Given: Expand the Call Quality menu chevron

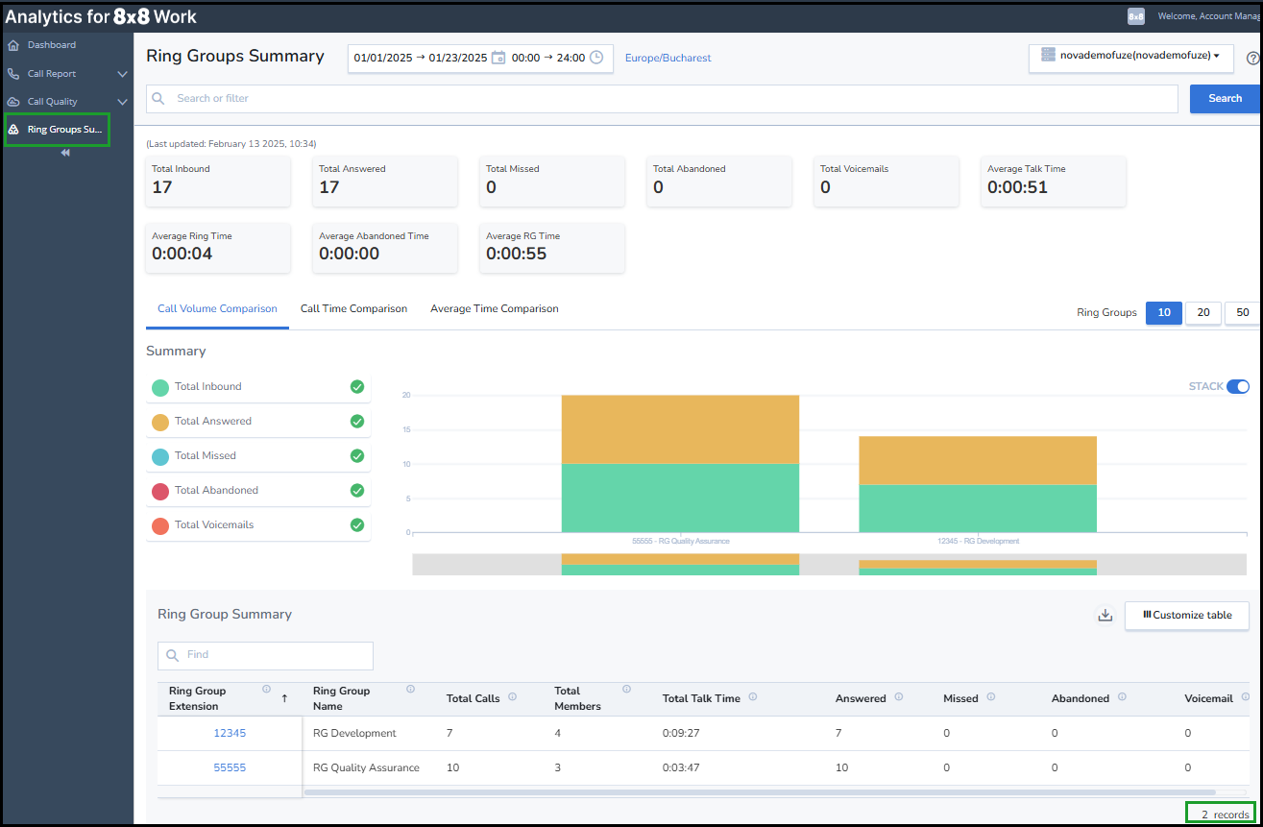Looking at the screenshot, I should point(122,102).
